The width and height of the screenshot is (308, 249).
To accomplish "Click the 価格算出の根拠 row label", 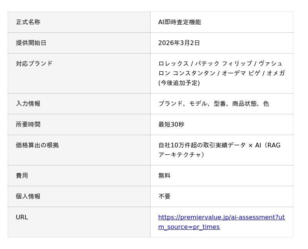I will [37, 145].
